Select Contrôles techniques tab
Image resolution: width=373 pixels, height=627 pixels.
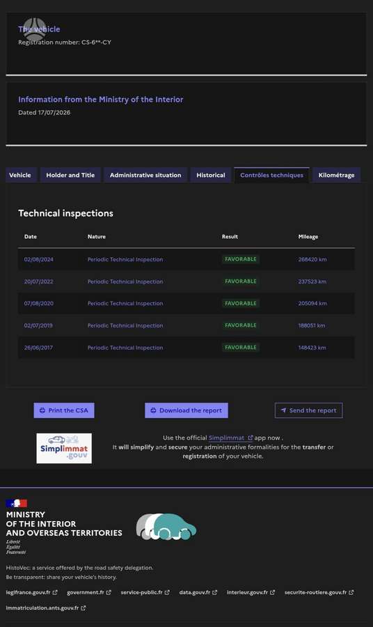[271, 175]
